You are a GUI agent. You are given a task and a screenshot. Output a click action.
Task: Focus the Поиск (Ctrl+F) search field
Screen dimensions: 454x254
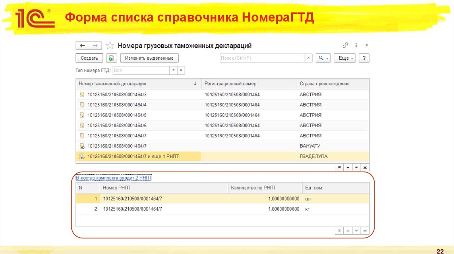(262, 58)
